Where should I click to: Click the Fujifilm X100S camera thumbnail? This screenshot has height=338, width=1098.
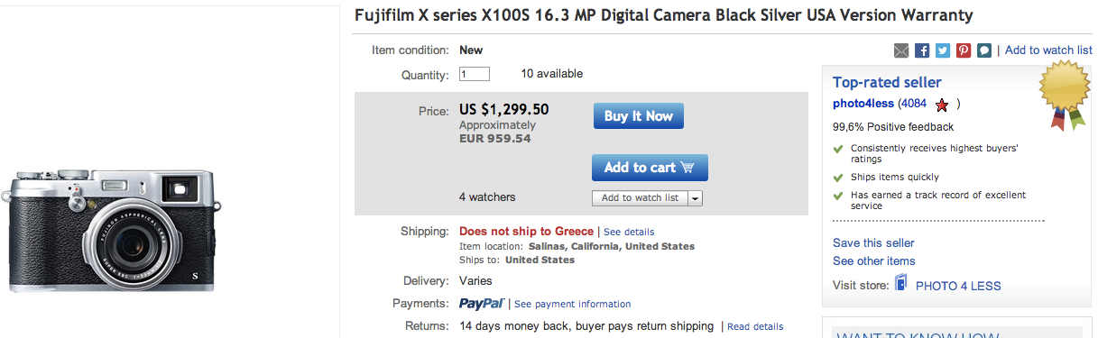(x=114, y=231)
